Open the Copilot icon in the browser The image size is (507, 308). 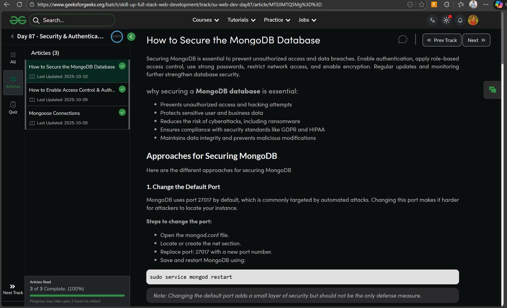pos(499,5)
